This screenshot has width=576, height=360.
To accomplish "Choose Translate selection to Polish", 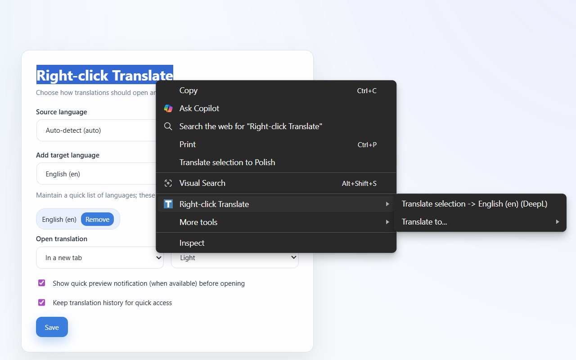I will pyautogui.click(x=276, y=162).
